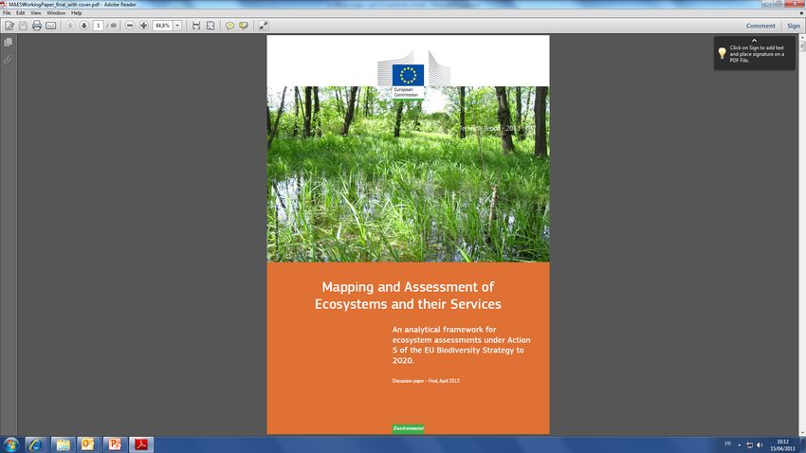Viewport: 806px width, 453px height.
Task: Click the Adobe Reader taskbar button
Action: [141, 444]
